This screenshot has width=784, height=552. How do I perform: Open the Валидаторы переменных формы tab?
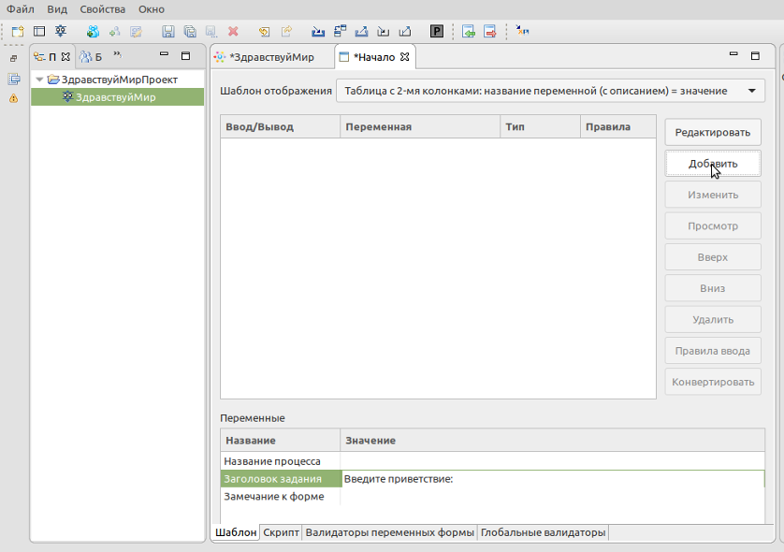[x=390, y=532]
